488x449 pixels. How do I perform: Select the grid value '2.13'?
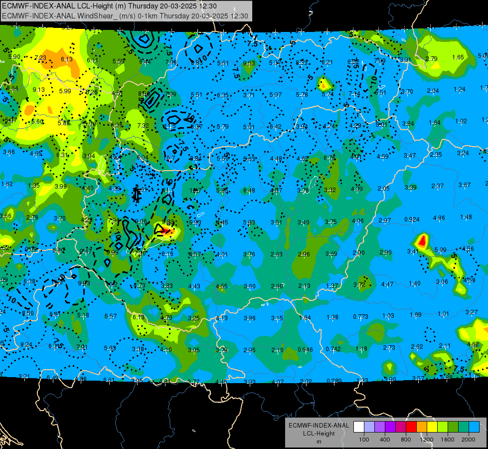point(304,286)
